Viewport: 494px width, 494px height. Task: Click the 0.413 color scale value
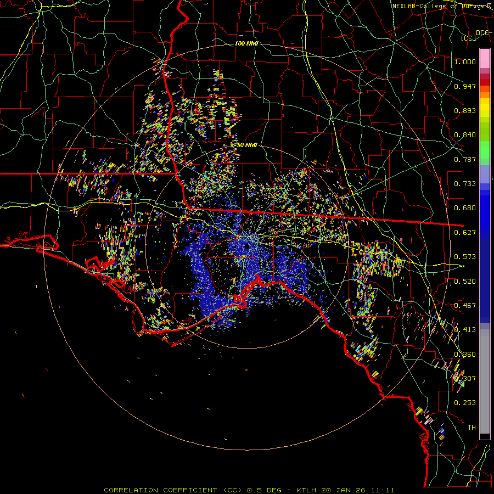coord(465,330)
